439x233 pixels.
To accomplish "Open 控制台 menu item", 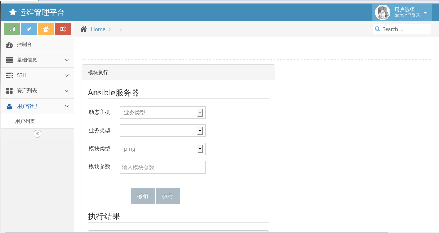I will click(x=37, y=44).
